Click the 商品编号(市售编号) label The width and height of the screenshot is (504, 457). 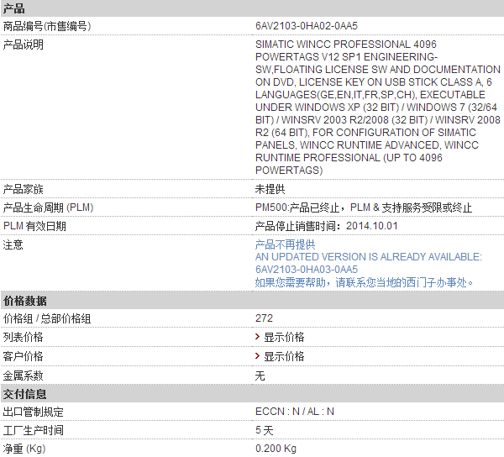tap(47, 26)
